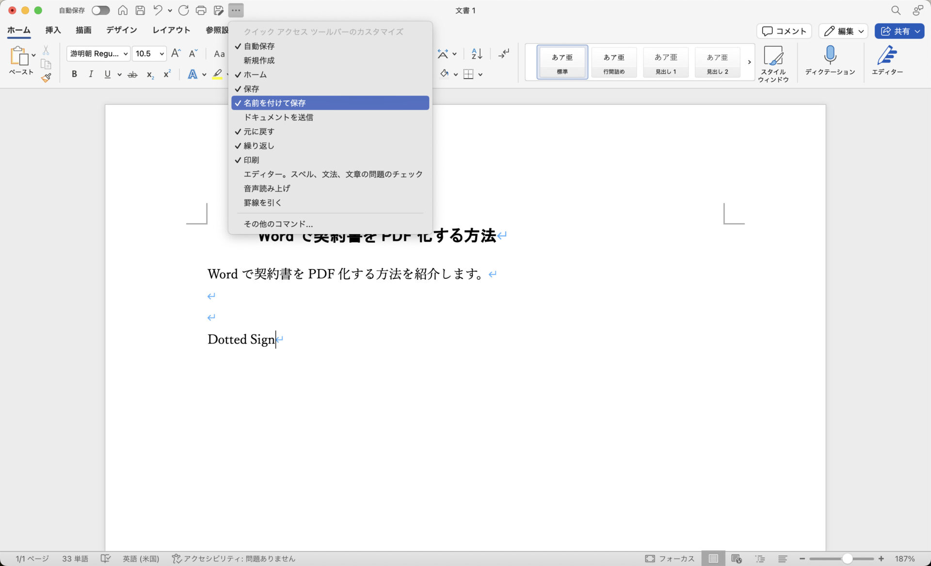Uncheck ホーム in the customize menu
The height and width of the screenshot is (566, 931).
(x=330, y=75)
